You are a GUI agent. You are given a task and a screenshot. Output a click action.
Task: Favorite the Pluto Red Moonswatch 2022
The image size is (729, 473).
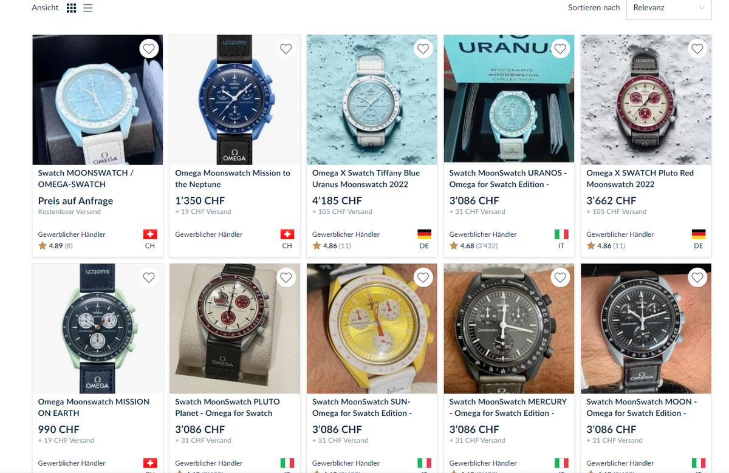point(697,49)
